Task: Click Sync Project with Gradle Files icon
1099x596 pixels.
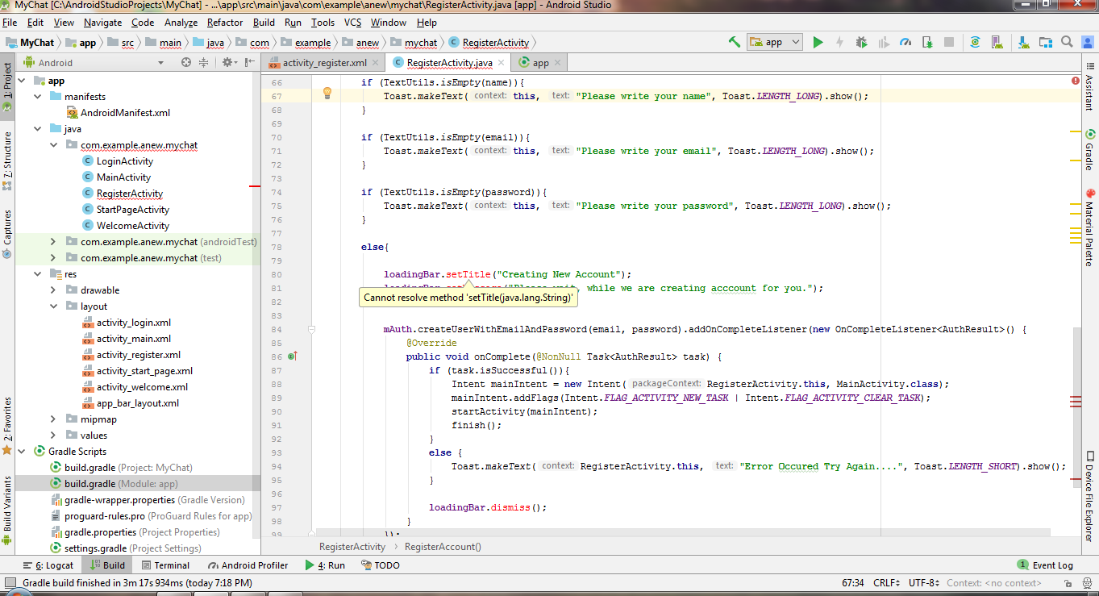Action: click(x=975, y=43)
